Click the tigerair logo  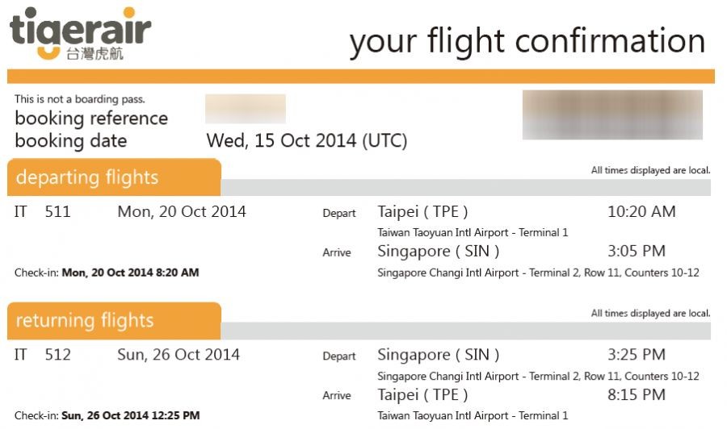point(80,34)
